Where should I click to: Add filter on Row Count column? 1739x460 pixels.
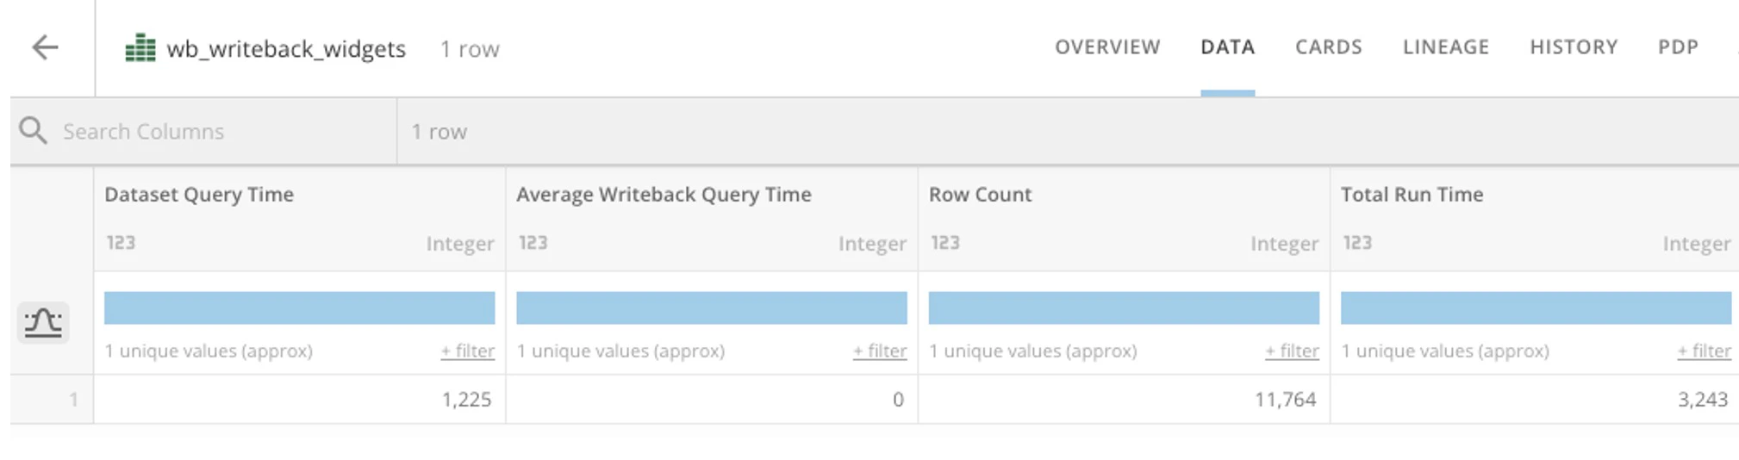[1292, 351]
